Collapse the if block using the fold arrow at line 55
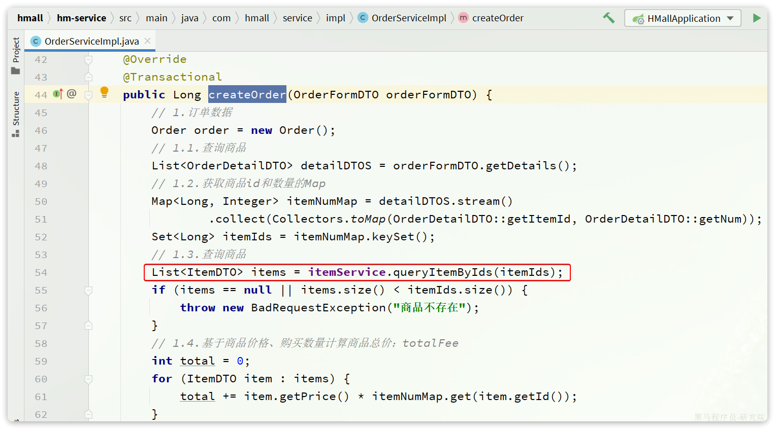 [x=88, y=290]
